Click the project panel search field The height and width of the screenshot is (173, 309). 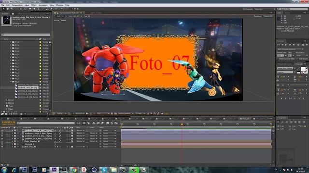(x=26, y=35)
